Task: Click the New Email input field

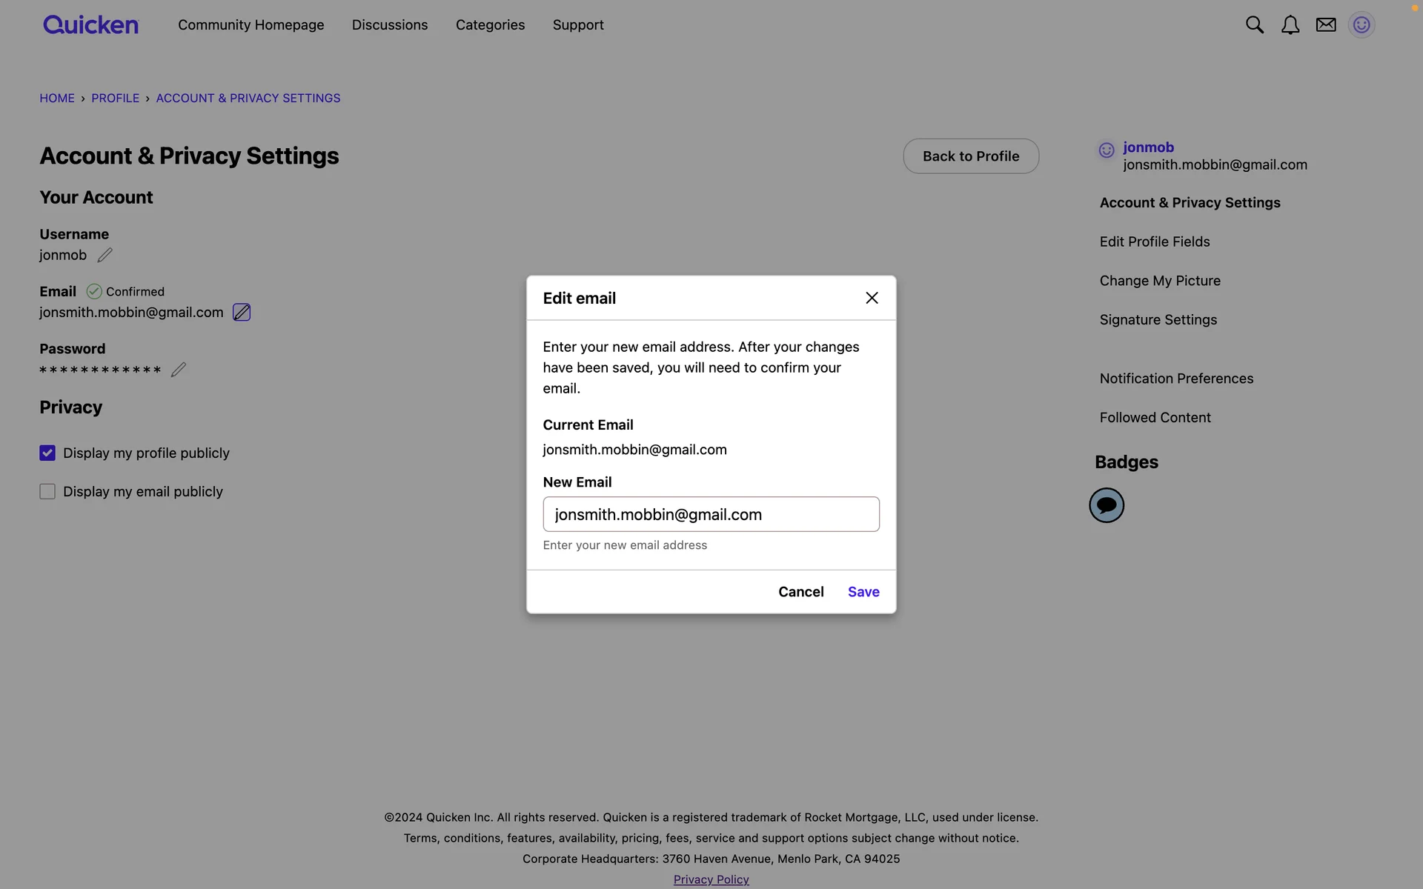Action: point(711,514)
